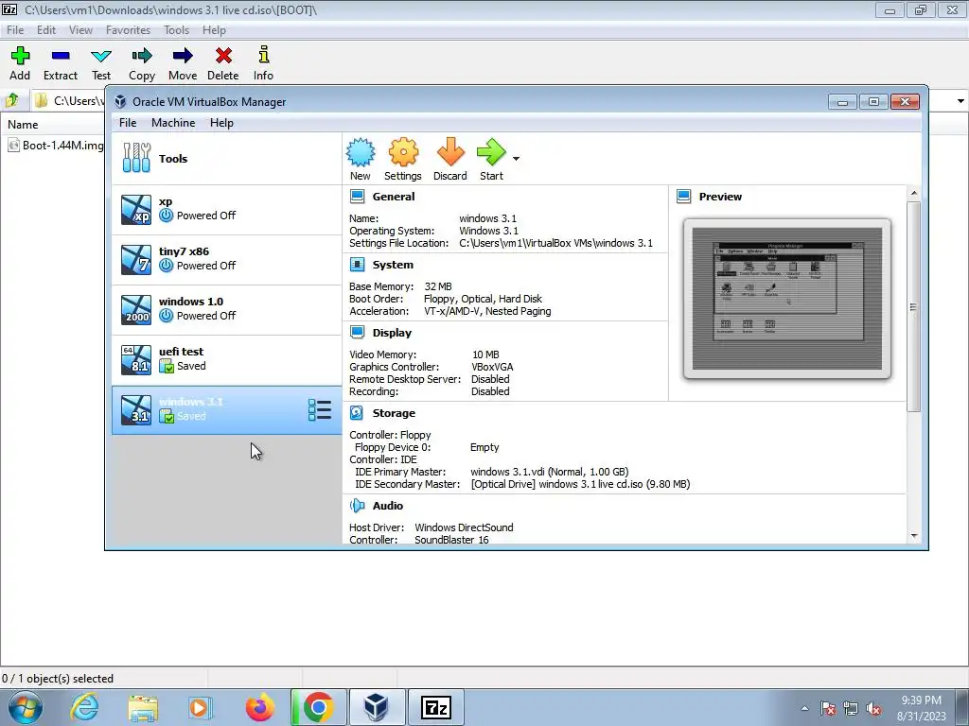Start the VM with green arrow
969x726 pixels.
[x=491, y=159]
